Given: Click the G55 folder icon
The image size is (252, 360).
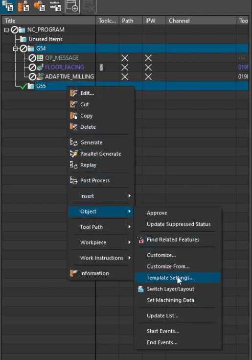Looking at the screenshot, I should click(x=31, y=86).
